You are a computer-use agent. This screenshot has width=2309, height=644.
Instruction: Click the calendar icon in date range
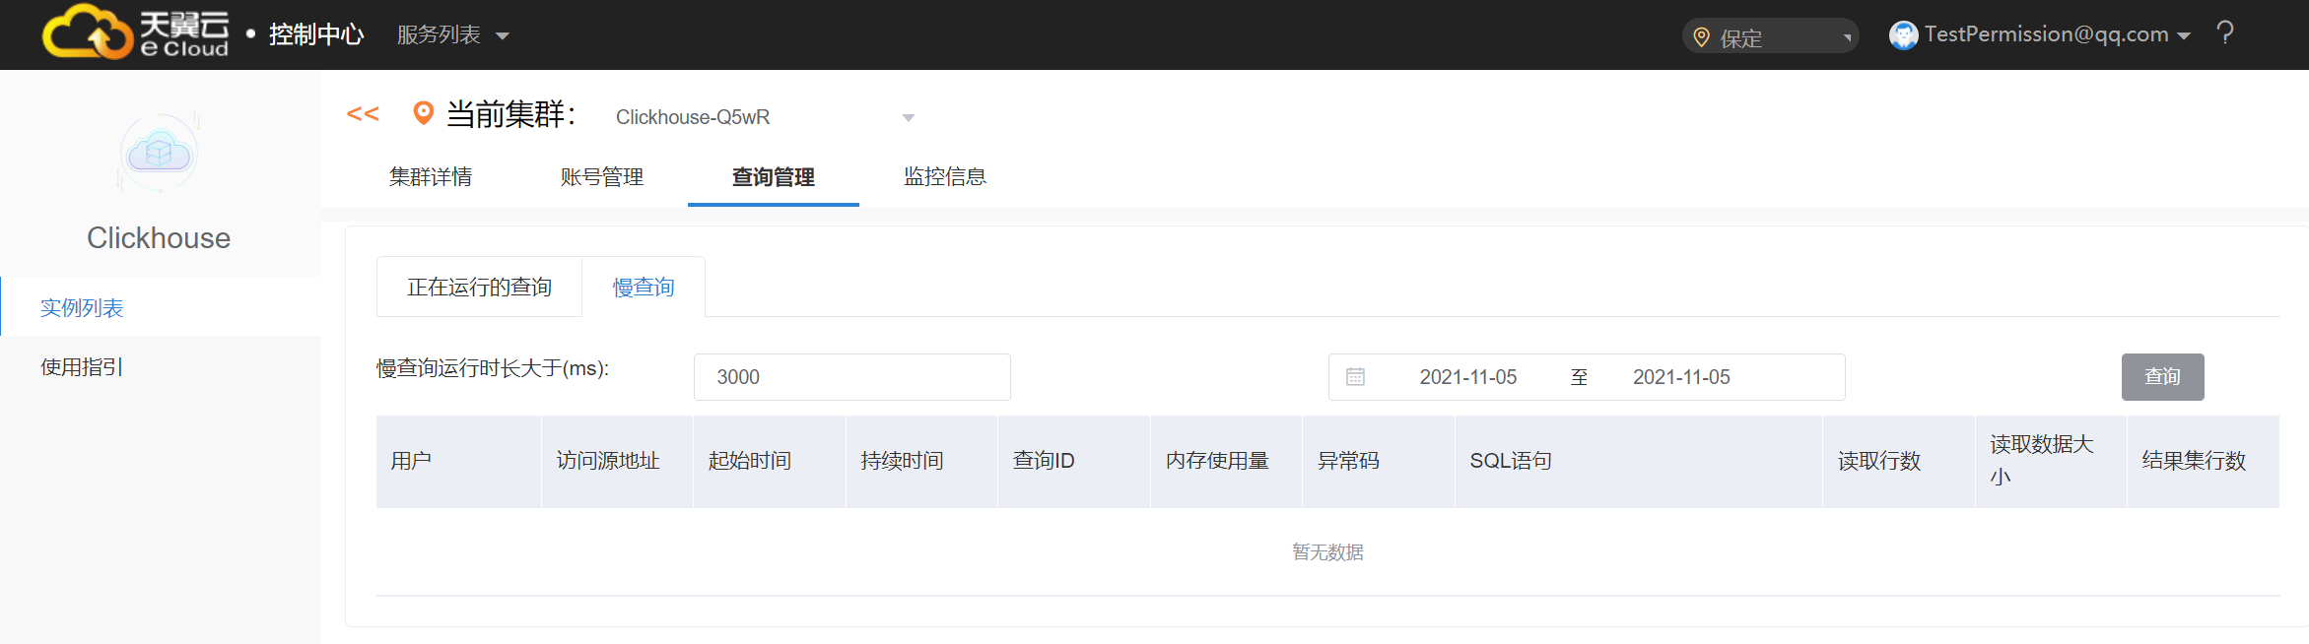click(1355, 377)
